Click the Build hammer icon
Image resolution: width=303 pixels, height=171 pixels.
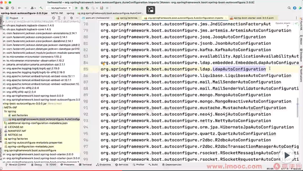click(x=41, y=8)
